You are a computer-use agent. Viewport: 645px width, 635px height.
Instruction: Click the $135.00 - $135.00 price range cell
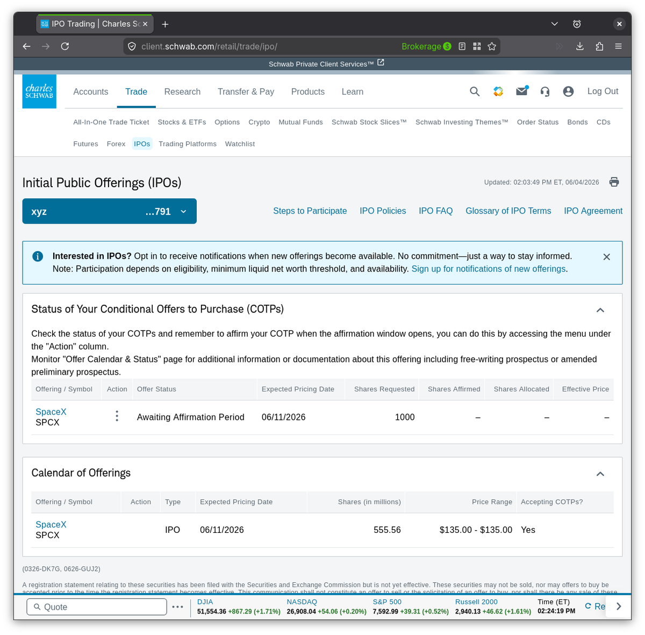point(476,530)
